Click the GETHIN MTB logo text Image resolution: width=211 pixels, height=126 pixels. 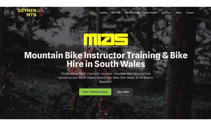[x=27, y=13]
